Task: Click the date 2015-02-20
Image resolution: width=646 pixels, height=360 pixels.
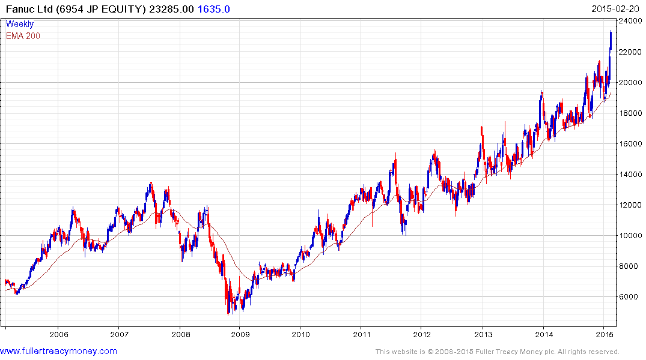Action: click(615, 9)
